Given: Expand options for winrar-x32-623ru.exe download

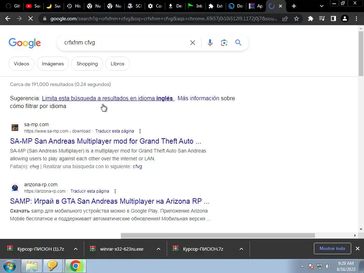Looking at the screenshot, I should coord(159,249).
